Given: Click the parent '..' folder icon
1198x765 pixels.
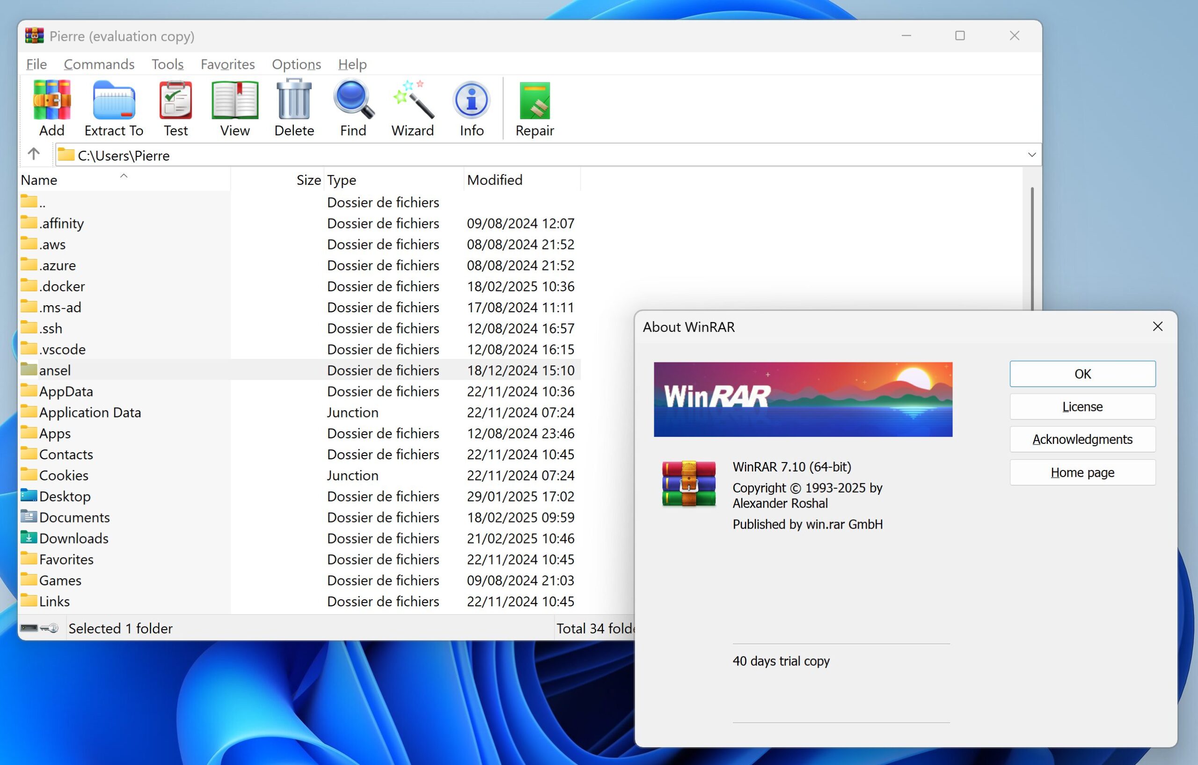Looking at the screenshot, I should (29, 202).
